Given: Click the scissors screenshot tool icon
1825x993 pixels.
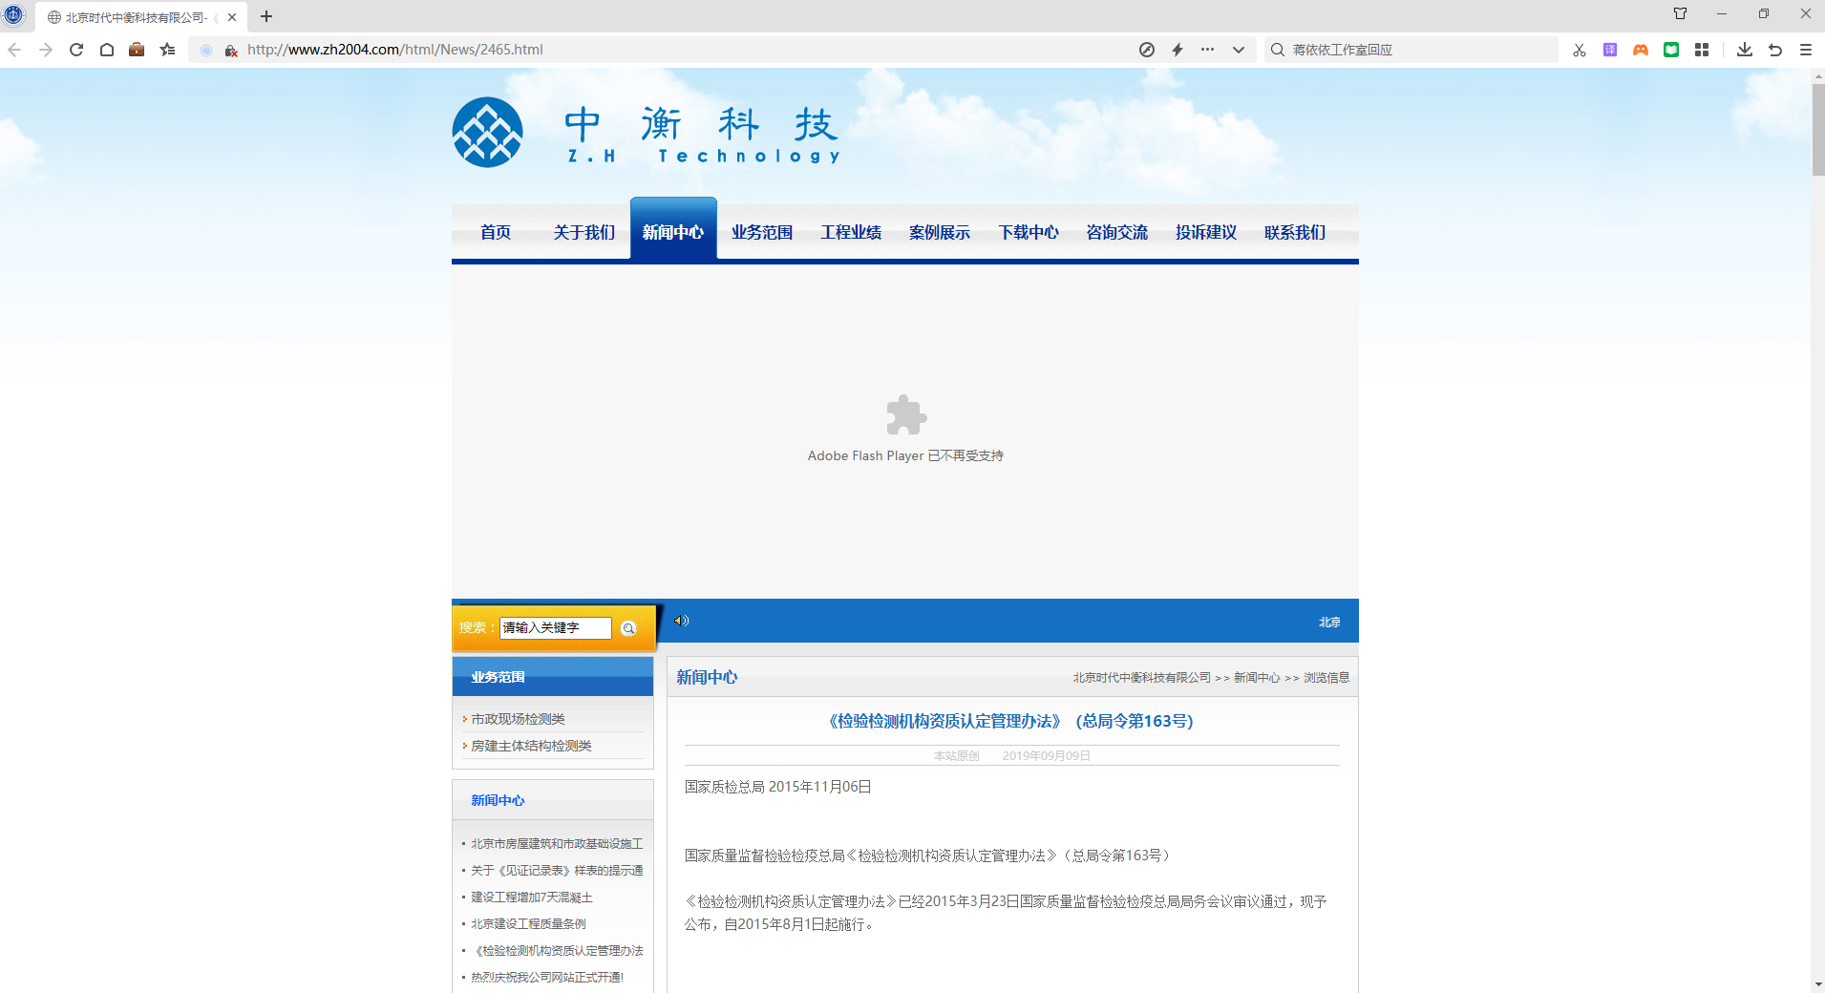Looking at the screenshot, I should tap(1580, 50).
